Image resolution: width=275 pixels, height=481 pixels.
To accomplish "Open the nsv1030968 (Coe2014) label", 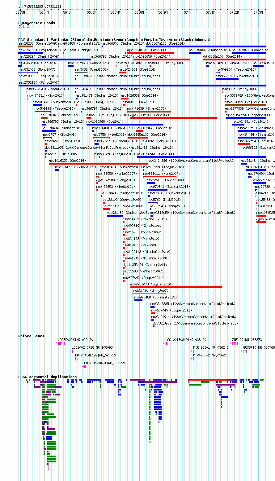I will click(105, 121).
